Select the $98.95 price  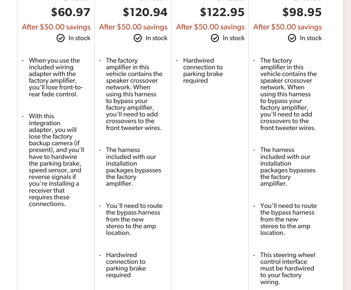[302, 12]
